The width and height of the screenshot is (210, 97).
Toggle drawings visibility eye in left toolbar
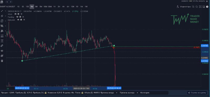pyautogui.click(x=2, y=51)
